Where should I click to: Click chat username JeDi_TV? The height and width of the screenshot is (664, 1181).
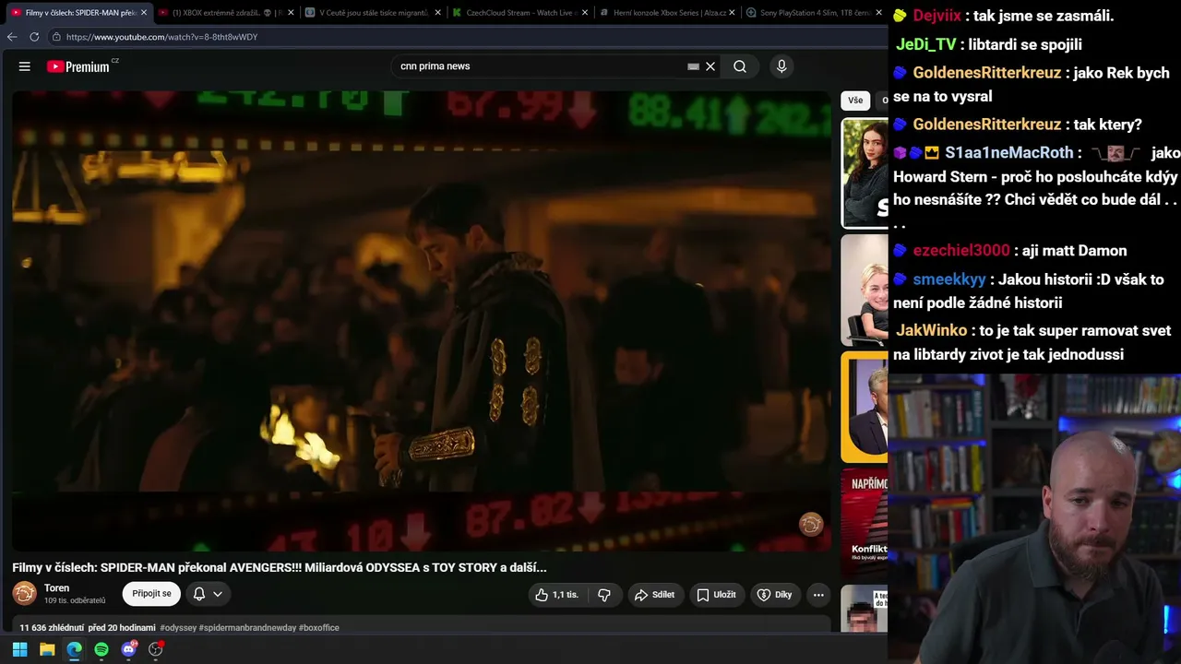click(925, 44)
